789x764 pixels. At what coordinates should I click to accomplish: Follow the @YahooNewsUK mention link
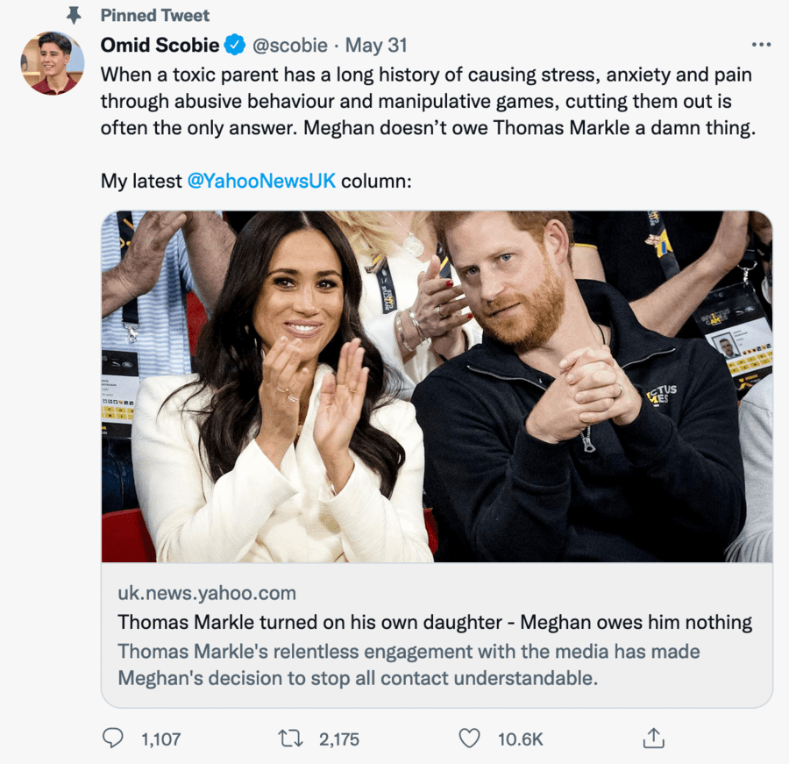(261, 182)
